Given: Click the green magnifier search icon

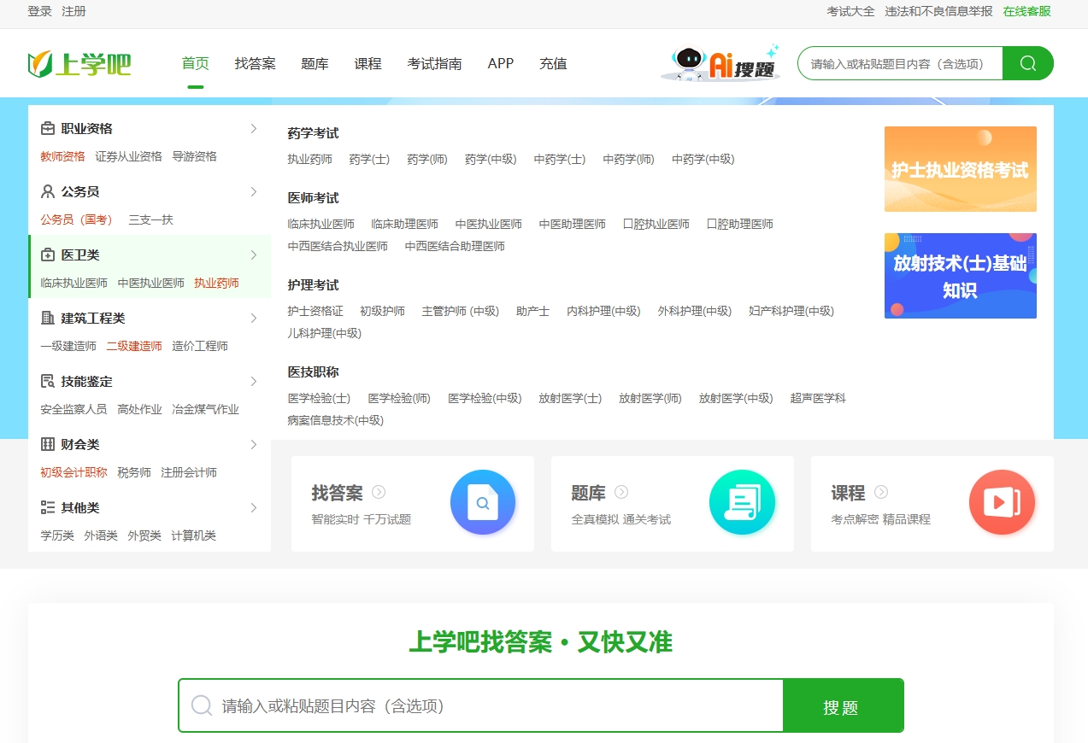Looking at the screenshot, I should point(1027,63).
